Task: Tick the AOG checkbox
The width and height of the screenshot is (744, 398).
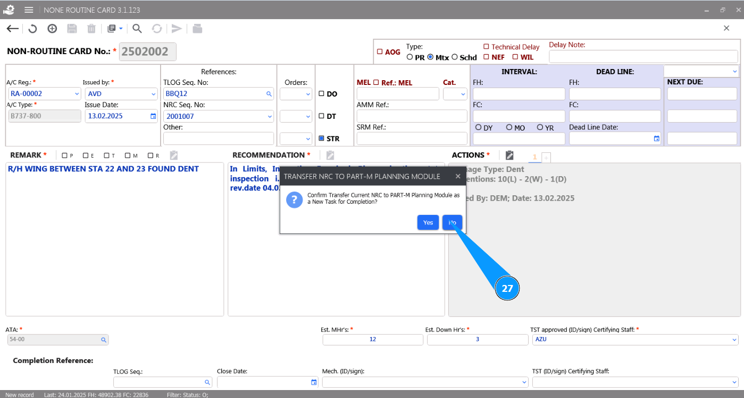Action: pos(380,52)
